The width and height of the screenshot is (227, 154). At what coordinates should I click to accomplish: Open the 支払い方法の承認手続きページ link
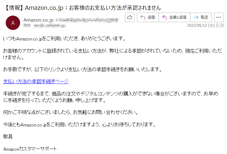[36, 81]
